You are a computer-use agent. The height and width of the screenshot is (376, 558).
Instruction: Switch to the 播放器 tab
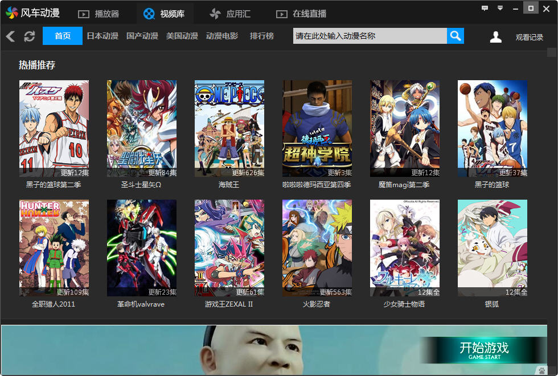pos(99,14)
